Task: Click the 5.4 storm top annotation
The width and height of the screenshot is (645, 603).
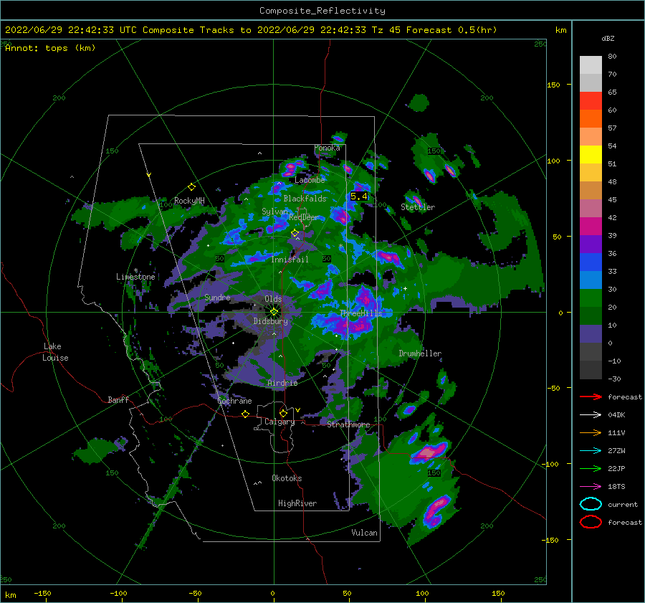Action: 359,196
